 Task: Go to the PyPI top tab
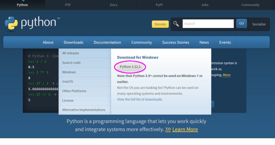point(159,5)
